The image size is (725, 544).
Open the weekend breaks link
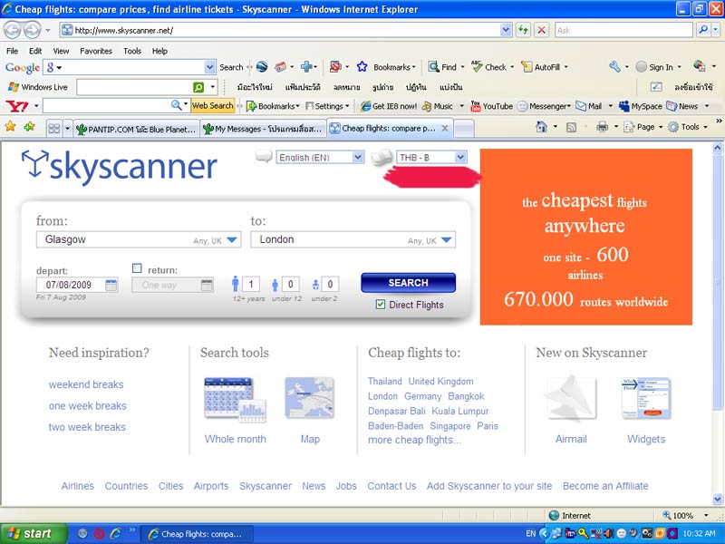click(x=86, y=384)
